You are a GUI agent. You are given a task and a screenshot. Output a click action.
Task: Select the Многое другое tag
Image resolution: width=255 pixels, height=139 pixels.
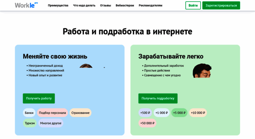pyautogui.click(x=51, y=123)
